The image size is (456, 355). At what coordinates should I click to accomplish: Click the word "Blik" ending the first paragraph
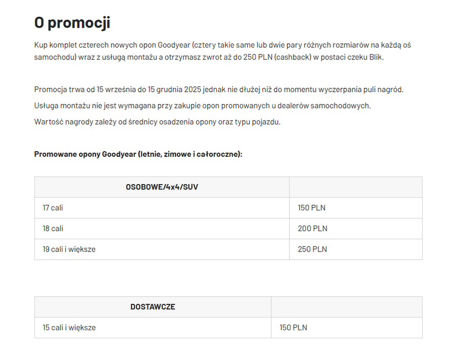click(x=375, y=57)
